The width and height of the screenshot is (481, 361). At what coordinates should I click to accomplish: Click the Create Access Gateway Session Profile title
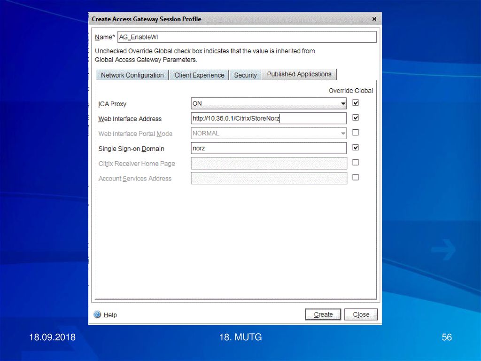pyautogui.click(x=147, y=19)
